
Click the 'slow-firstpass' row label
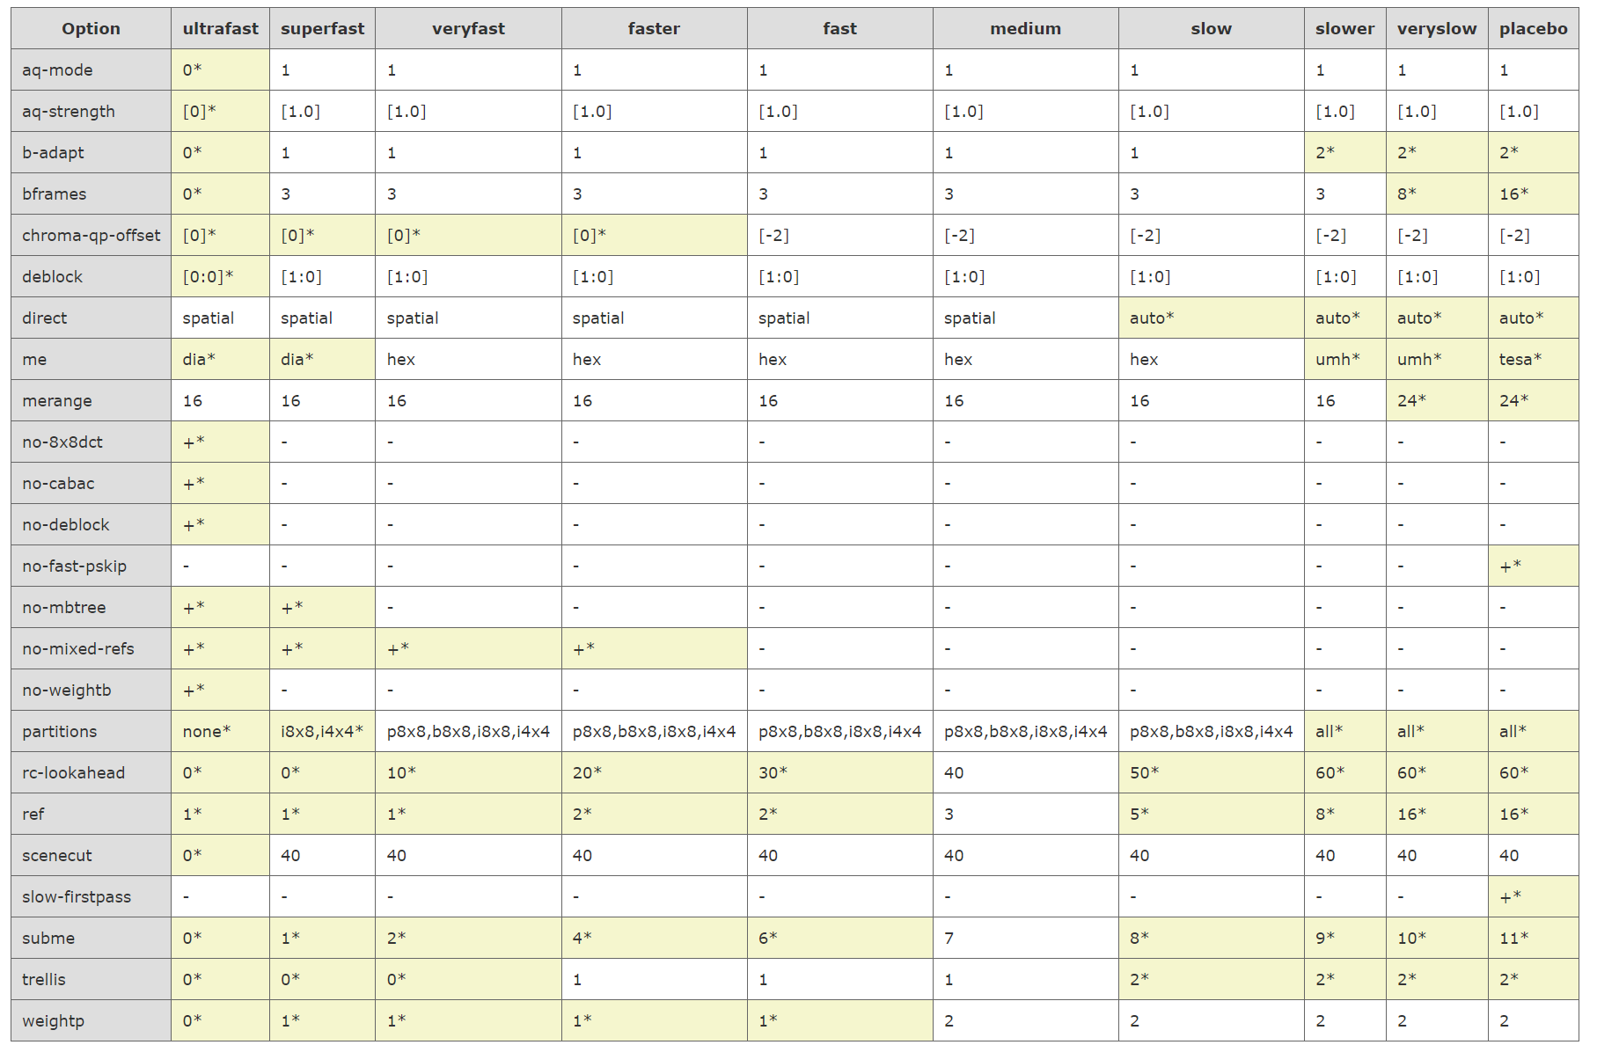point(77,897)
